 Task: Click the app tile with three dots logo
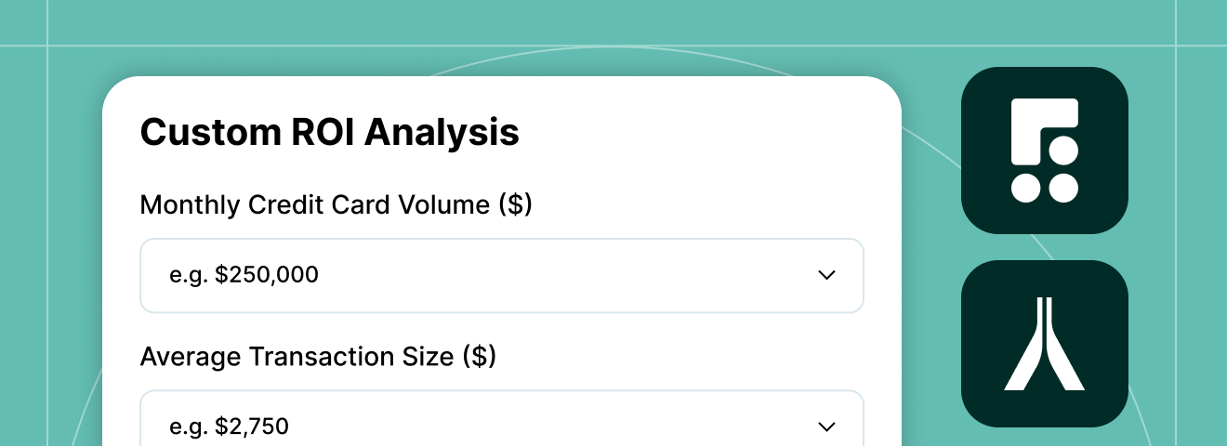(x=1045, y=151)
